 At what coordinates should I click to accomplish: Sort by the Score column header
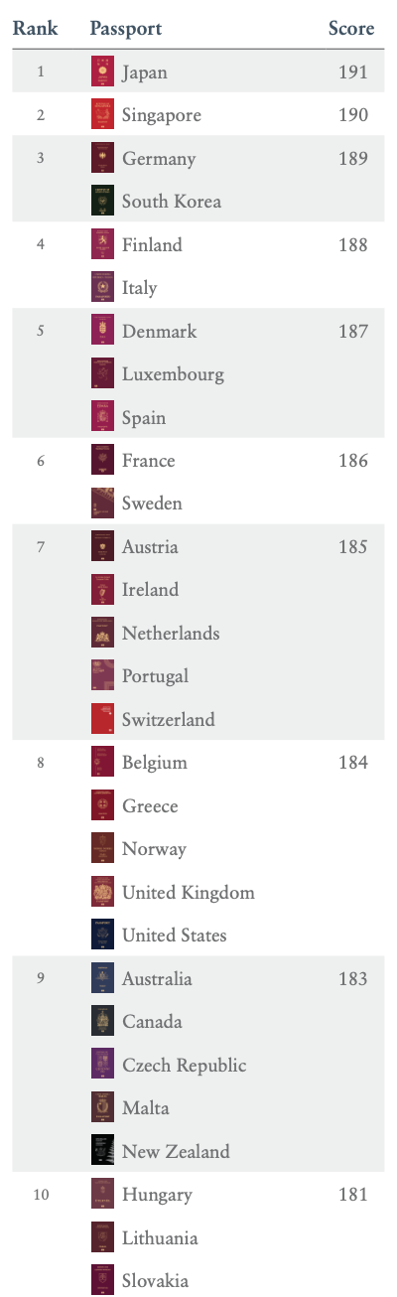(351, 28)
